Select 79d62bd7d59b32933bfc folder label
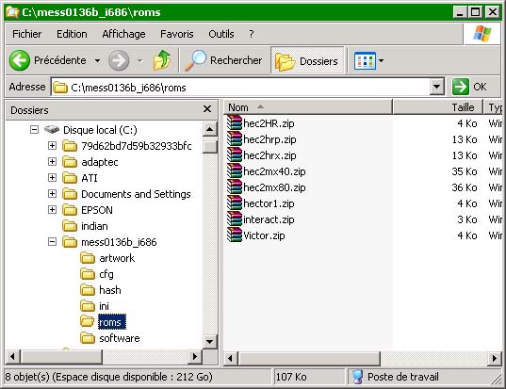This screenshot has height=389, width=506. (x=137, y=146)
